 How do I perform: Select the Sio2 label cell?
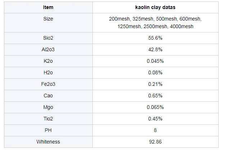[x=48, y=38]
